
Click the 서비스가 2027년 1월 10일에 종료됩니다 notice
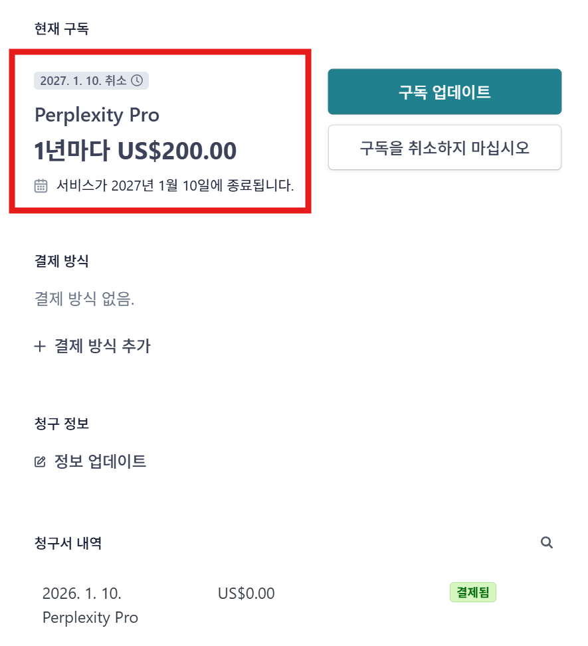pyautogui.click(x=175, y=185)
